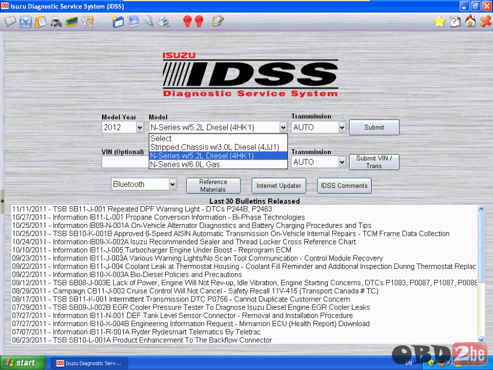Open the book icon in the toolbar
The image size is (493, 370).
click(x=10, y=21)
